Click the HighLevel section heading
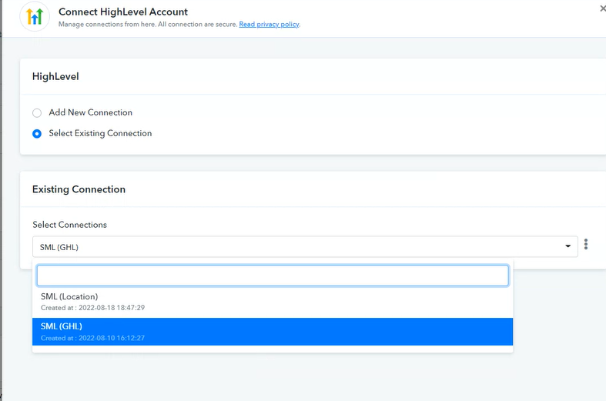This screenshot has width=606, height=401. click(55, 76)
